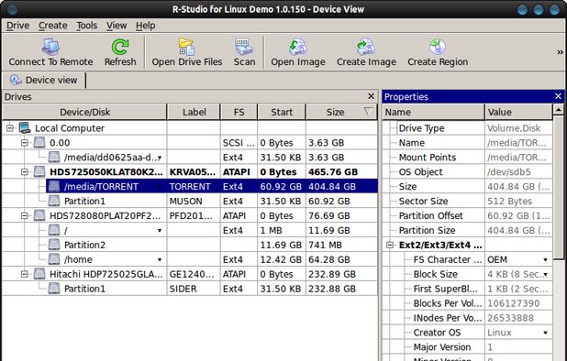Click the /dev/sdb5 OS Object value
Screen dimensions: 567x361
point(518,172)
